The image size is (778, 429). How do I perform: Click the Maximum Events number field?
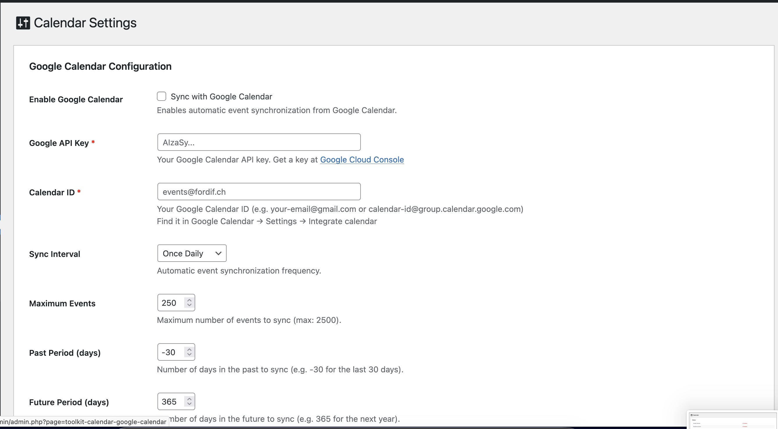tap(176, 303)
